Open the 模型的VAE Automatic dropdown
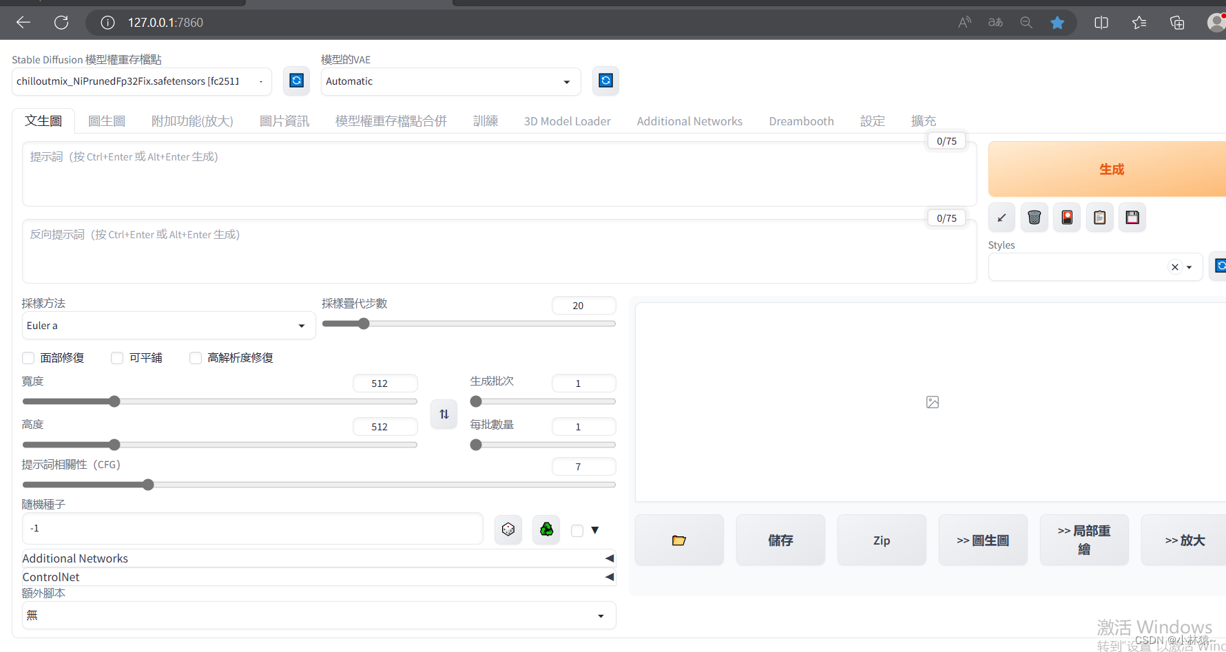This screenshot has width=1226, height=652. 450,81
